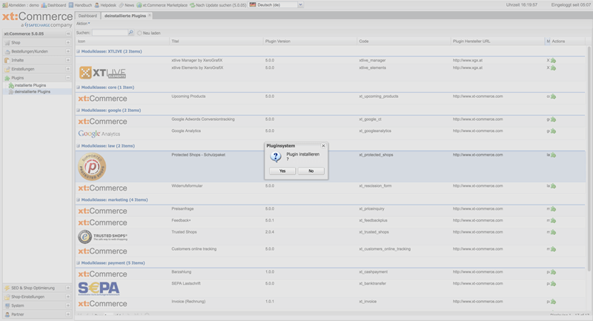593x321 pixels.
Task: Click the install icon for SEPA Lastschrift
Action: tap(553, 283)
